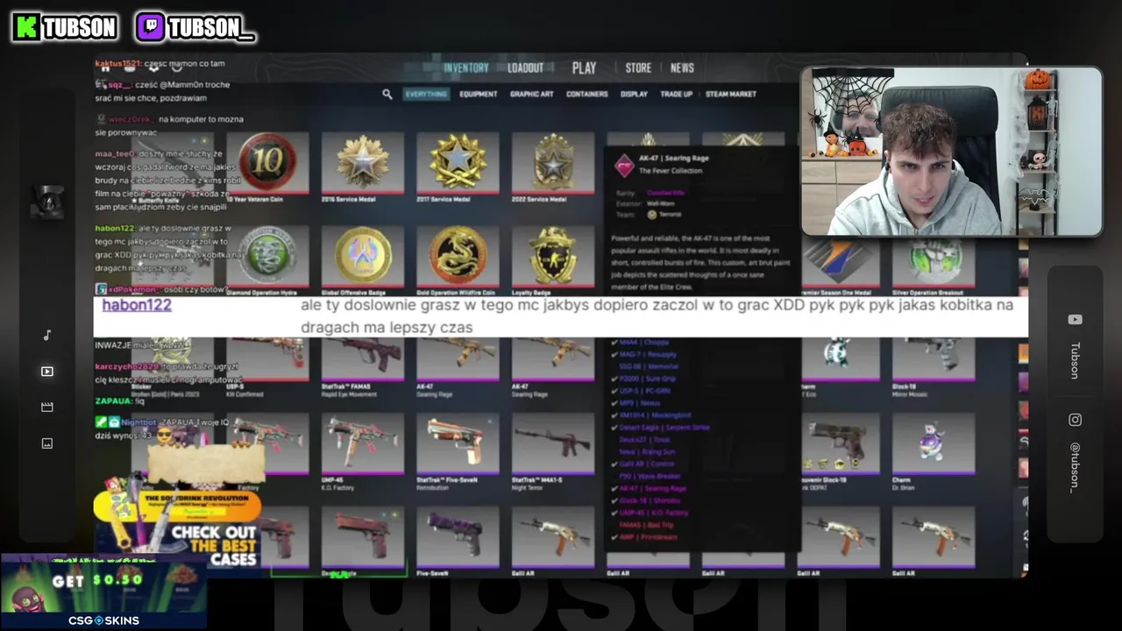The height and width of the screenshot is (631, 1122).
Task: Select the Global Offensive Badge
Action: [362, 261]
